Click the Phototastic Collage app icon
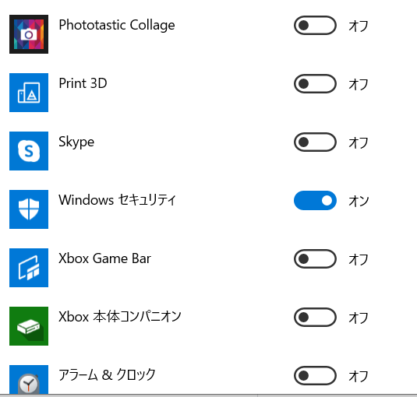This screenshot has width=417, height=397. pos(29,34)
